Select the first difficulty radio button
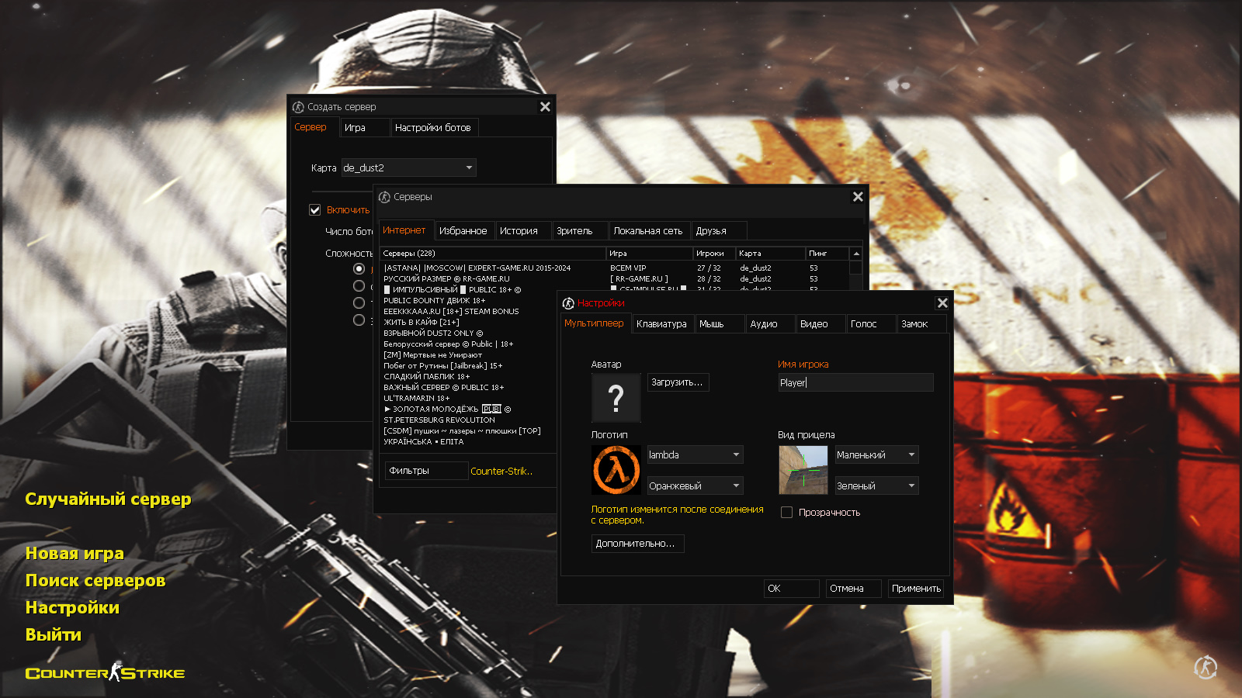Screen dimensions: 1242x698 click(359, 268)
